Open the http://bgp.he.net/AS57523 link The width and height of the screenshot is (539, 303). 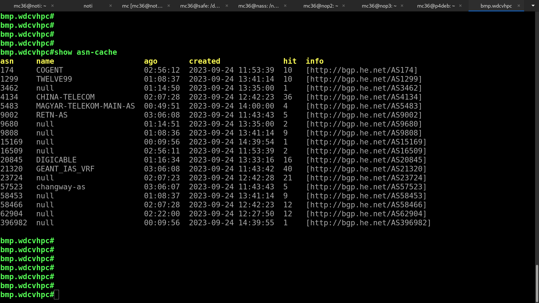click(366, 187)
